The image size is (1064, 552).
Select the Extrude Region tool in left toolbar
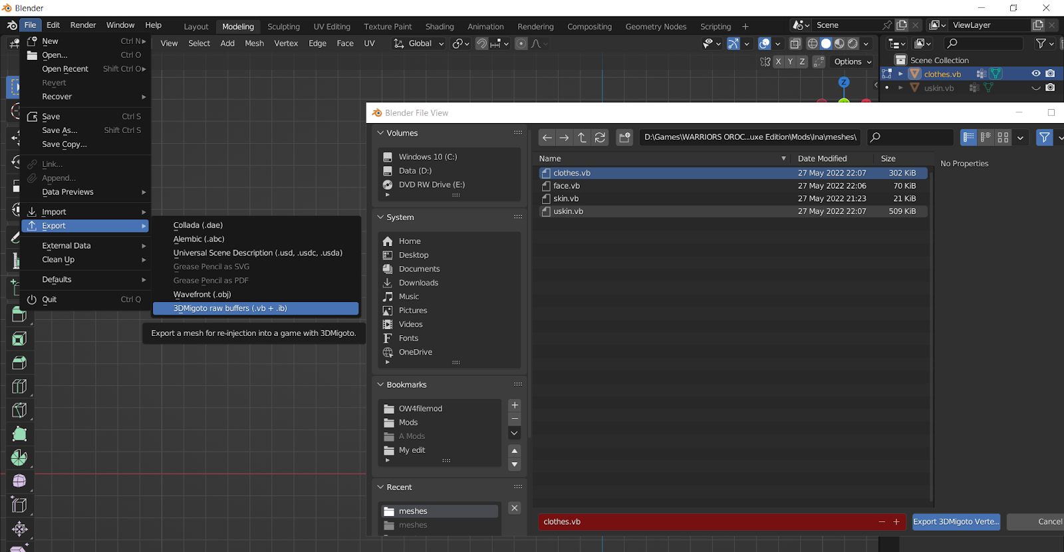(19, 315)
